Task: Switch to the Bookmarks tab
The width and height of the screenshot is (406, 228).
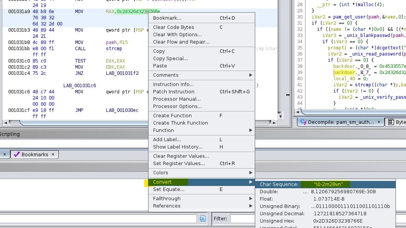Action: pyautogui.click(x=35, y=154)
